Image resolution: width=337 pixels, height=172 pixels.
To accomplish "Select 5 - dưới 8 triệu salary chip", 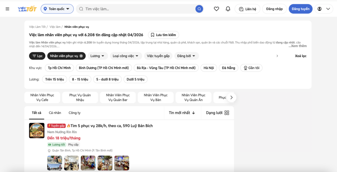I will coord(108,79).
